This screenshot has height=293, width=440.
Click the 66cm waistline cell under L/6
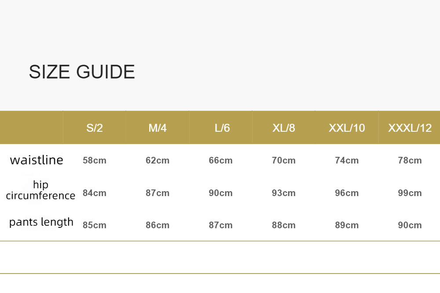220,160
